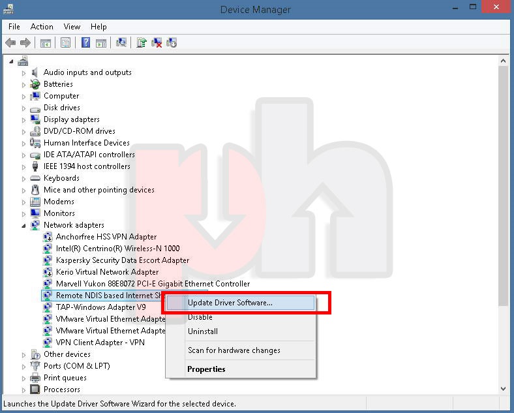Screen dimensions: 514x413
Task: Expand the Display adapters category
Action: (24, 119)
